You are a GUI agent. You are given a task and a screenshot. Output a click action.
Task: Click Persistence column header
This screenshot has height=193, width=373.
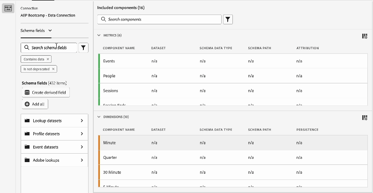(307, 130)
